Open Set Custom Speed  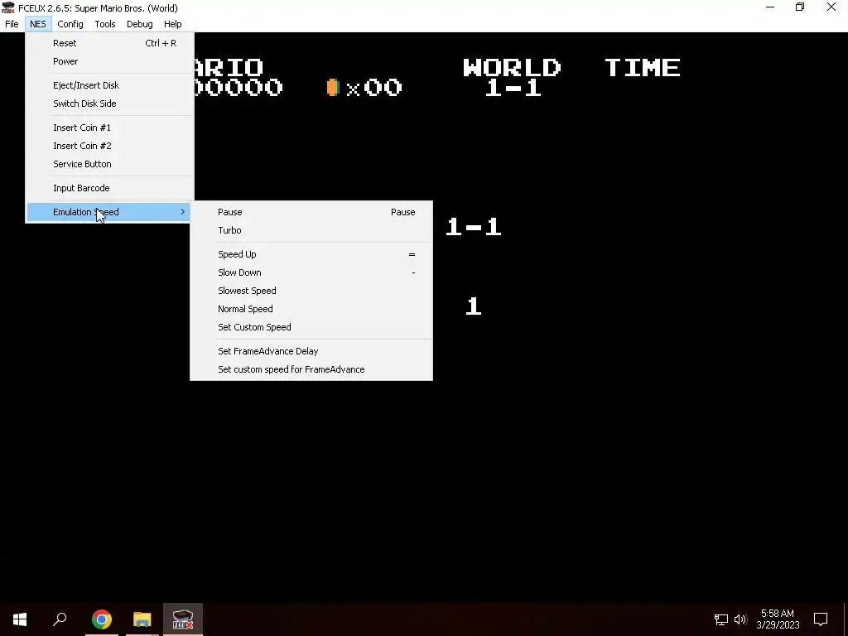point(311,327)
